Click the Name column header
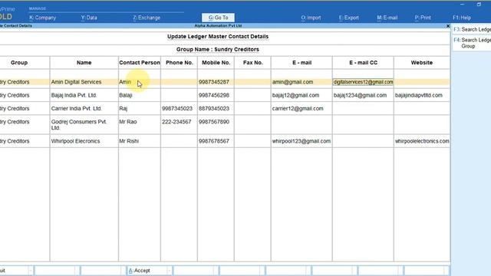 click(x=84, y=63)
